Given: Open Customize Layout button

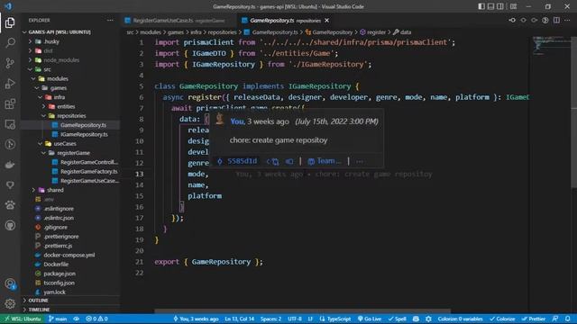Looking at the screenshot, I should click(x=513, y=6).
